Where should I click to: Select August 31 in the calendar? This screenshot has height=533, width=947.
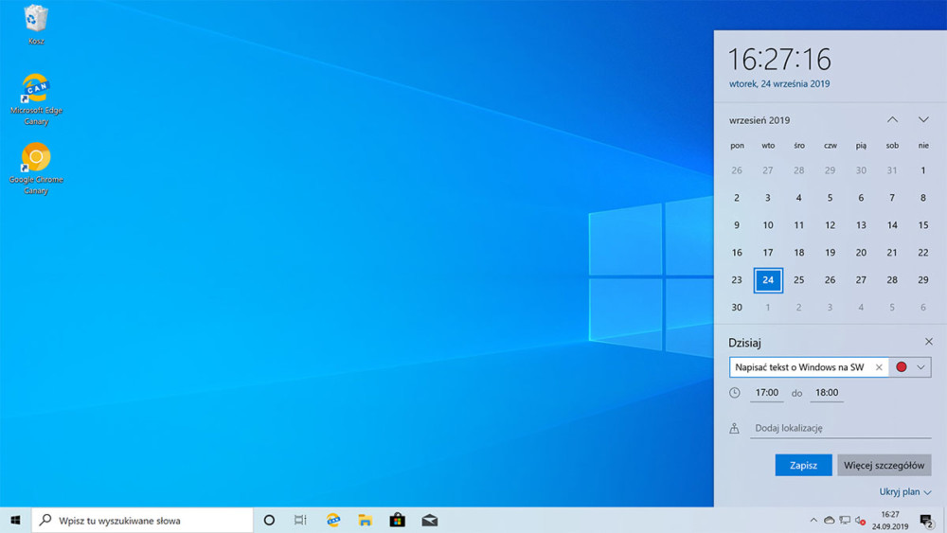[892, 170]
